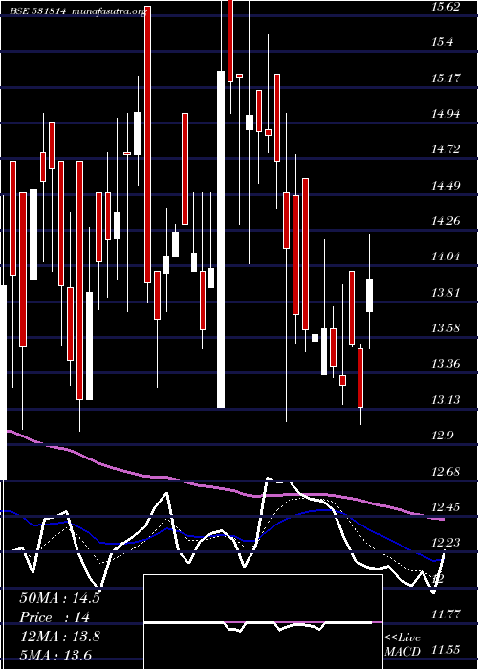Select the 12.68 price axis label
Screen dimensions: 478x670
[446, 472]
